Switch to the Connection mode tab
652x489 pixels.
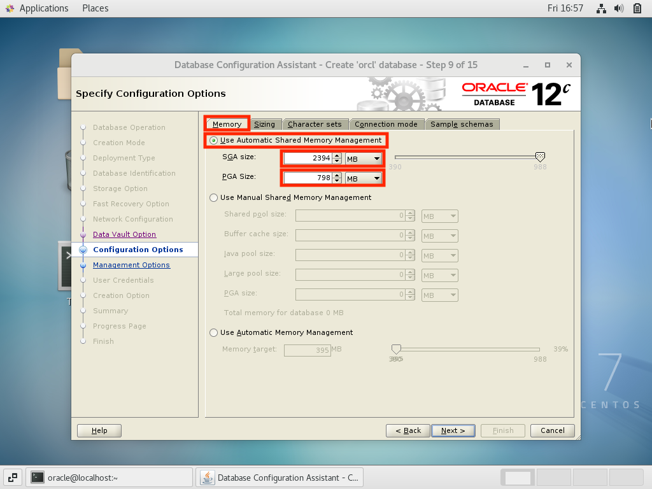click(386, 124)
